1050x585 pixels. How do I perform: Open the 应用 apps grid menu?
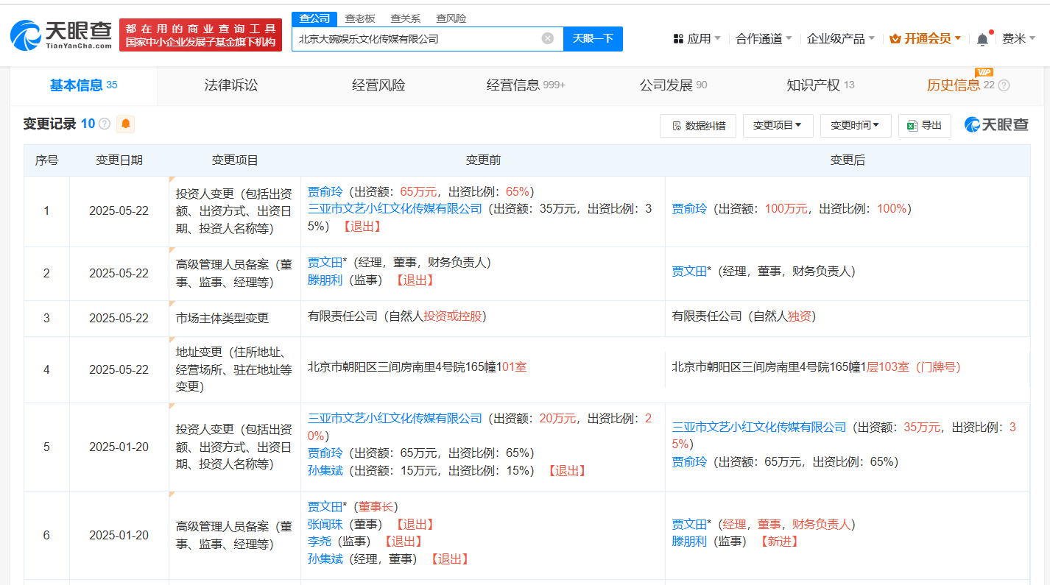[x=697, y=38]
